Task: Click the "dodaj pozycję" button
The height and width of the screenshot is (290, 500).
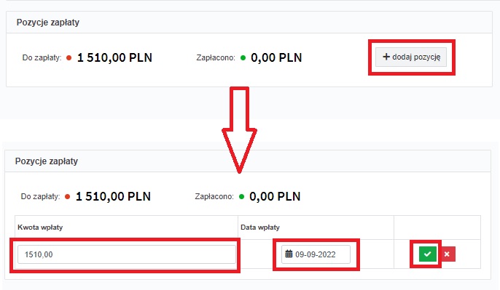Action: [x=411, y=57]
